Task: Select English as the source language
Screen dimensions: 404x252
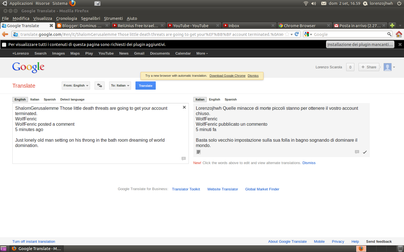Action: [20, 99]
